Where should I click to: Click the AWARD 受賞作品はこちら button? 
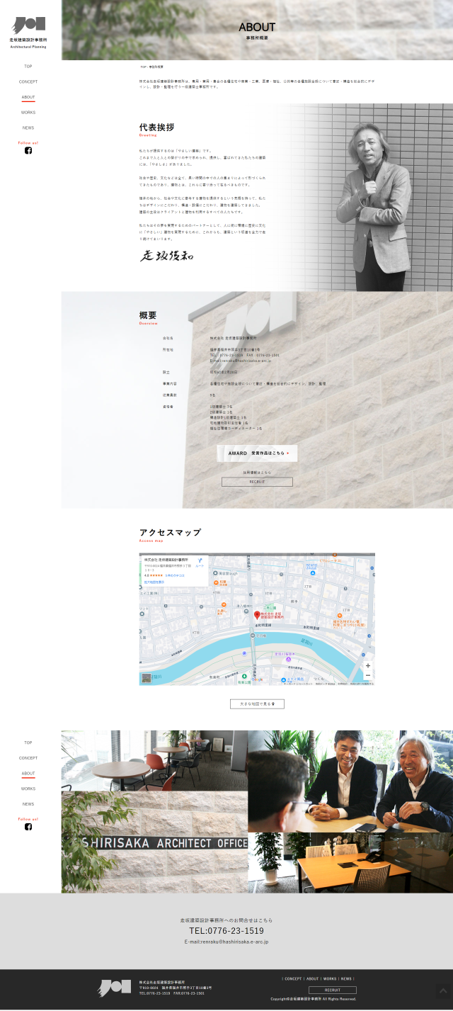tap(257, 453)
